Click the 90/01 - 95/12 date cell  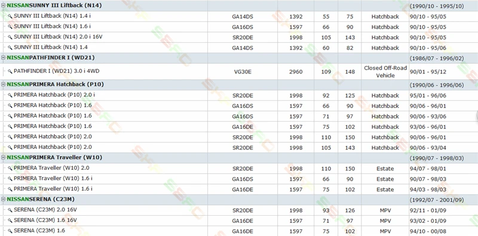coord(428,72)
